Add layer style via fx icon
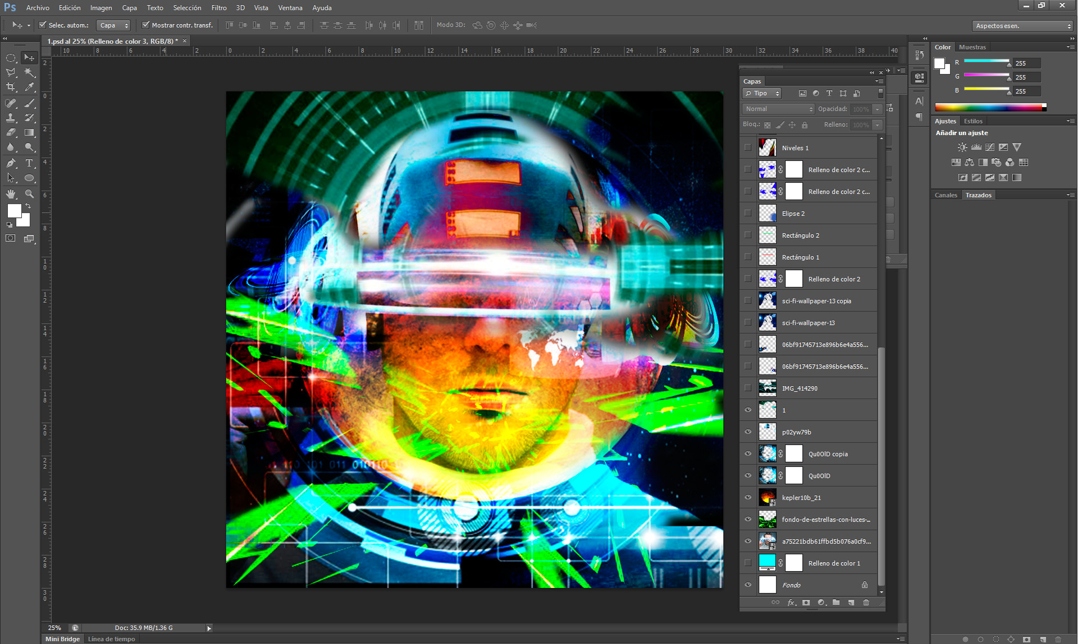The width and height of the screenshot is (1078, 644). pyautogui.click(x=791, y=602)
